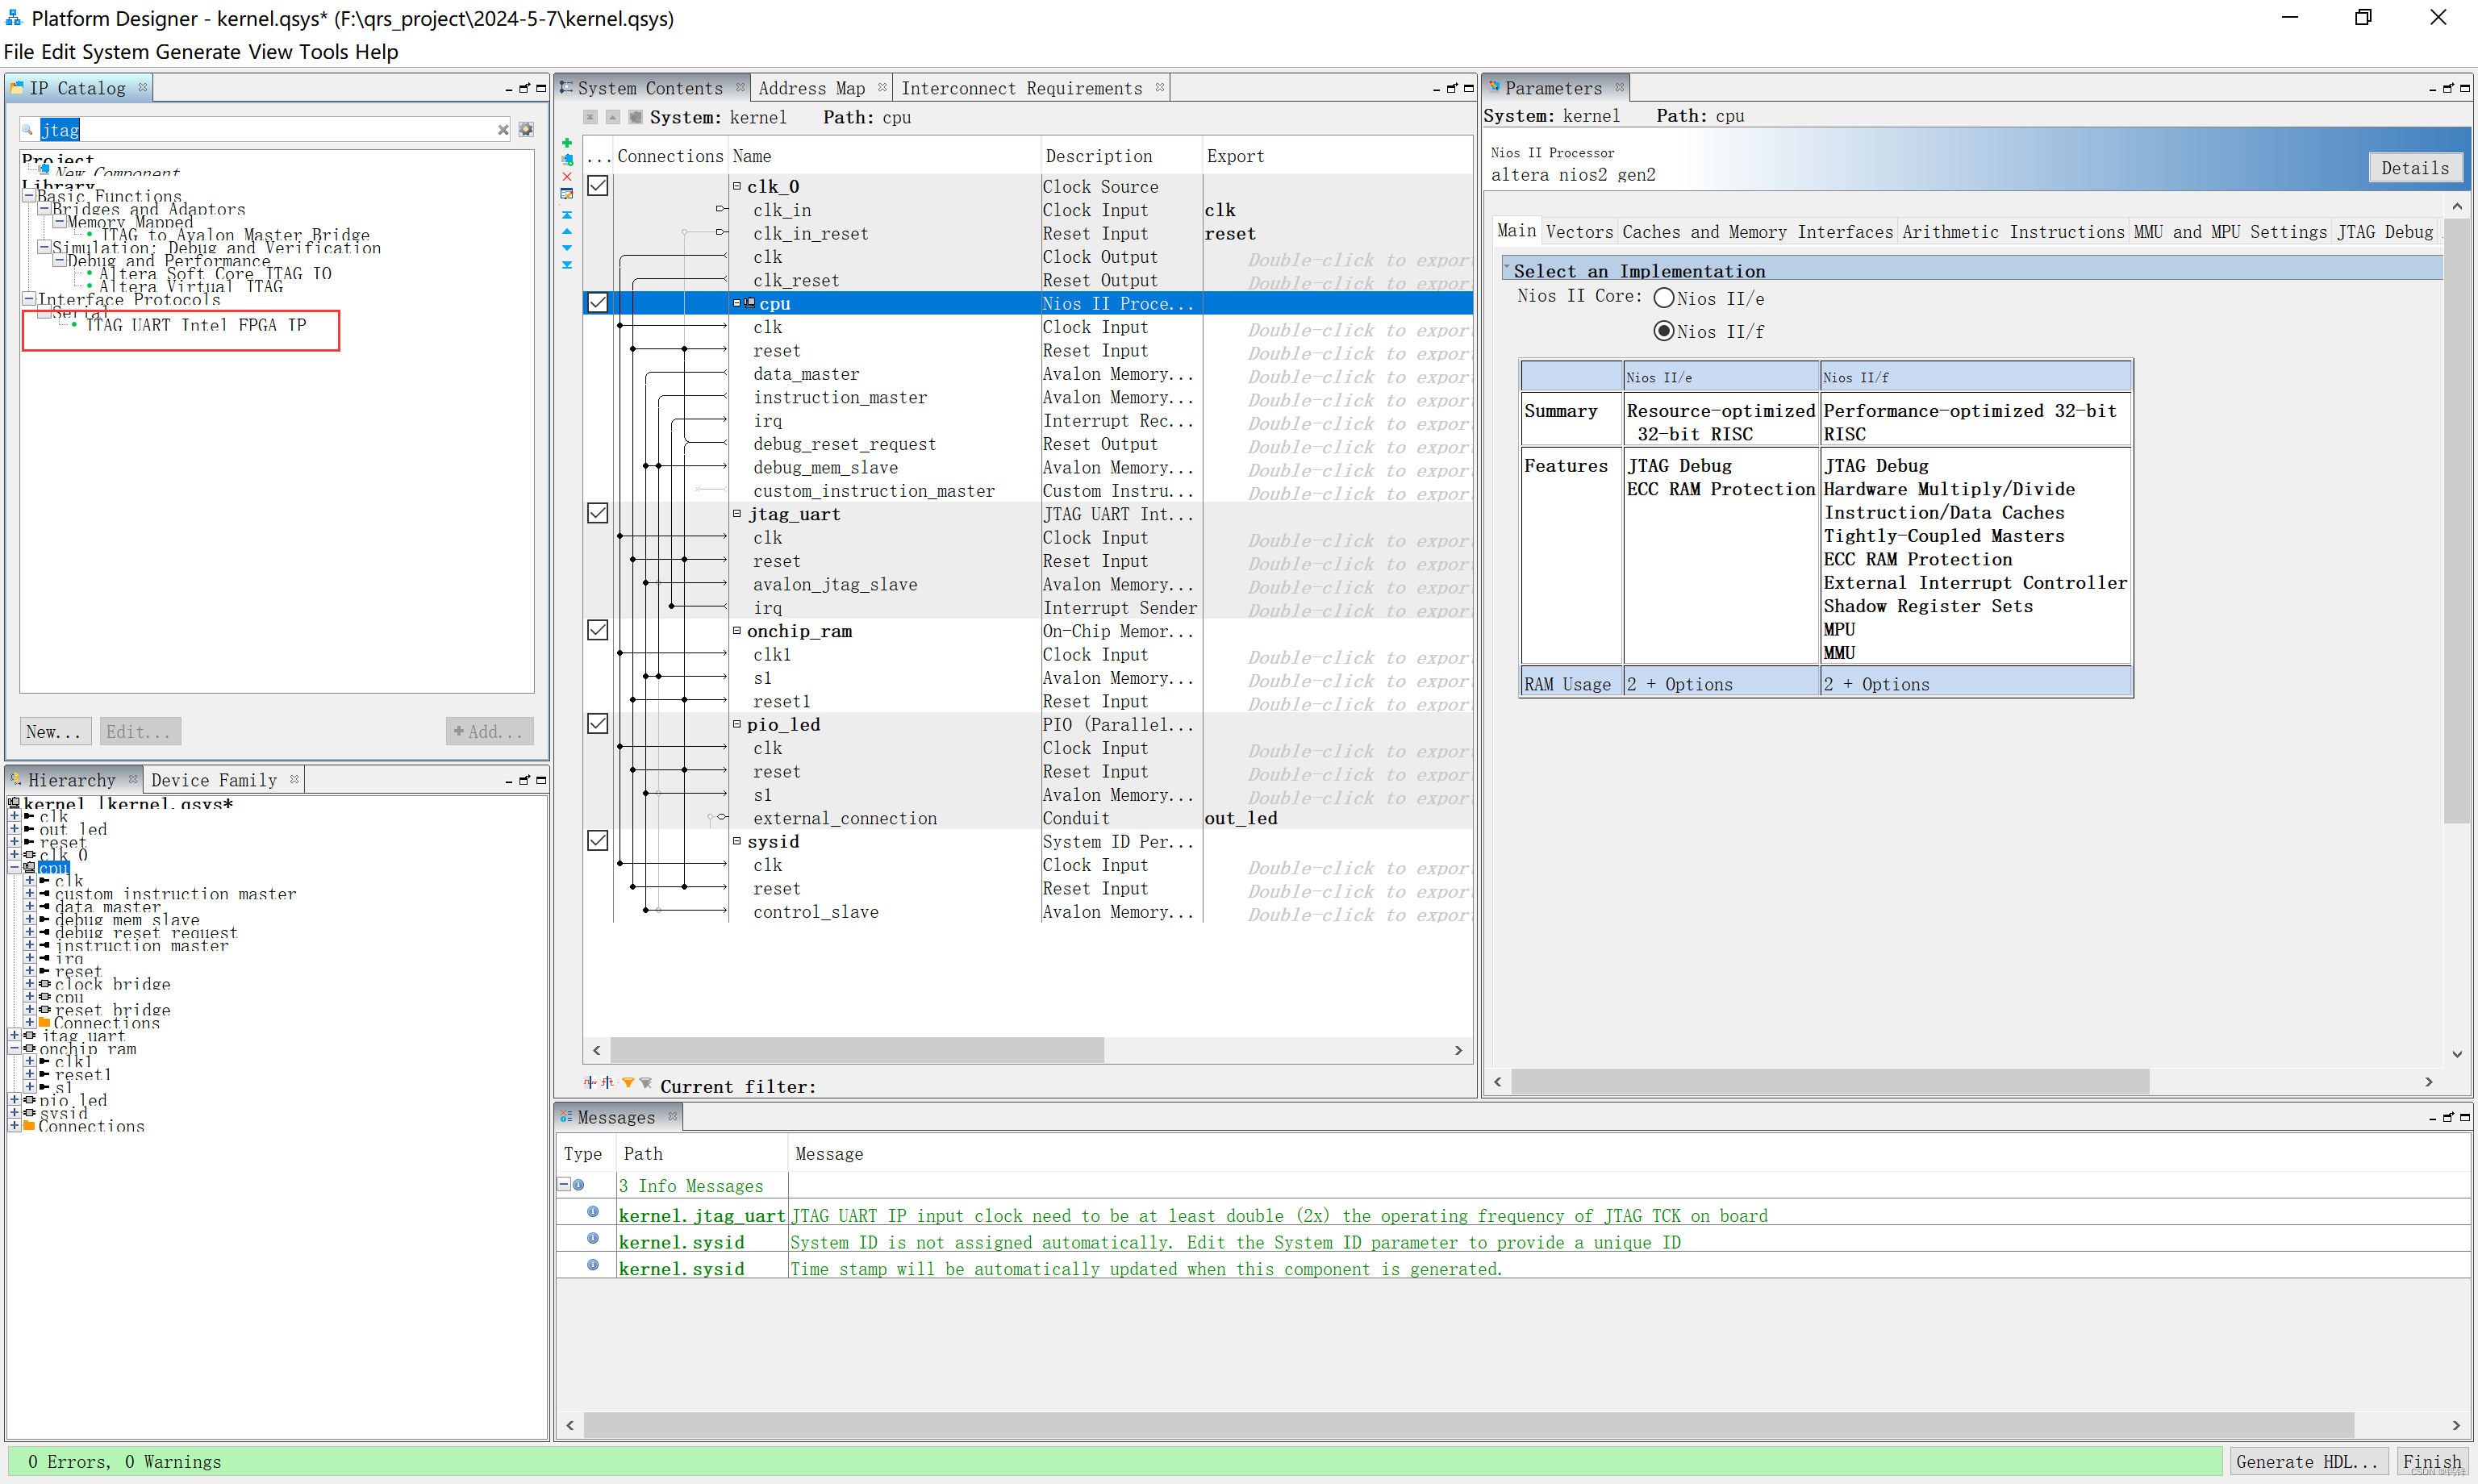2478x1484 pixels.
Task: Click the add new component icon in IP Catalog
Action: point(49,730)
